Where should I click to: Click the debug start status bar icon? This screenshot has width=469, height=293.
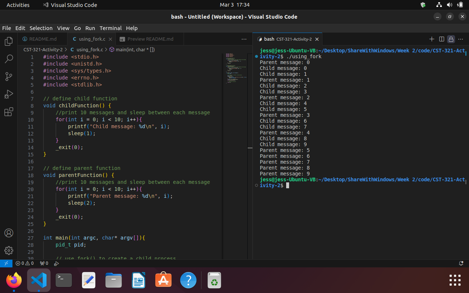[x=56, y=263]
